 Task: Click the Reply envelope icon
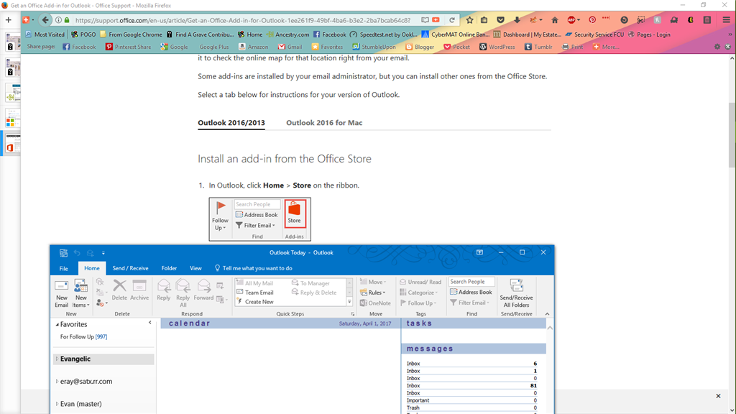pyautogui.click(x=164, y=290)
